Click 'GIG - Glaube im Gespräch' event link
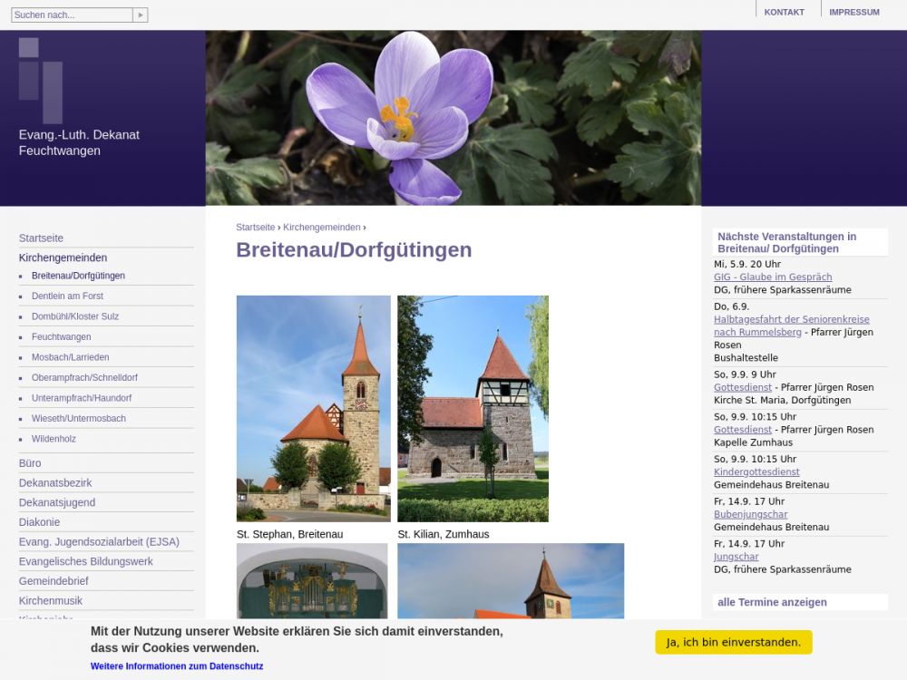The width and height of the screenshot is (907, 680). click(x=772, y=277)
